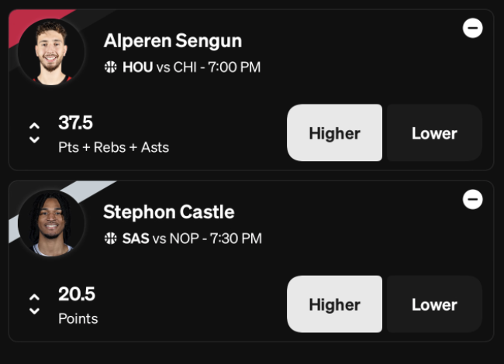Click up chevron next to 20.5 line
This screenshot has height=364, width=504.
(34, 297)
